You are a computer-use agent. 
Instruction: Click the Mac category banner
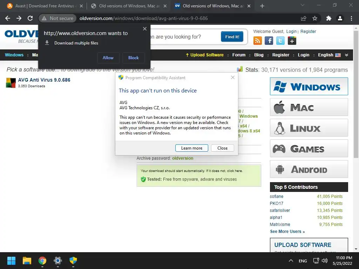click(309, 107)
